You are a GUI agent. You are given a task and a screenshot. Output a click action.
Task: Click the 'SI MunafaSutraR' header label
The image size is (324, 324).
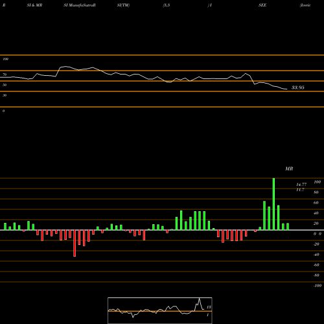coord(80,5)
